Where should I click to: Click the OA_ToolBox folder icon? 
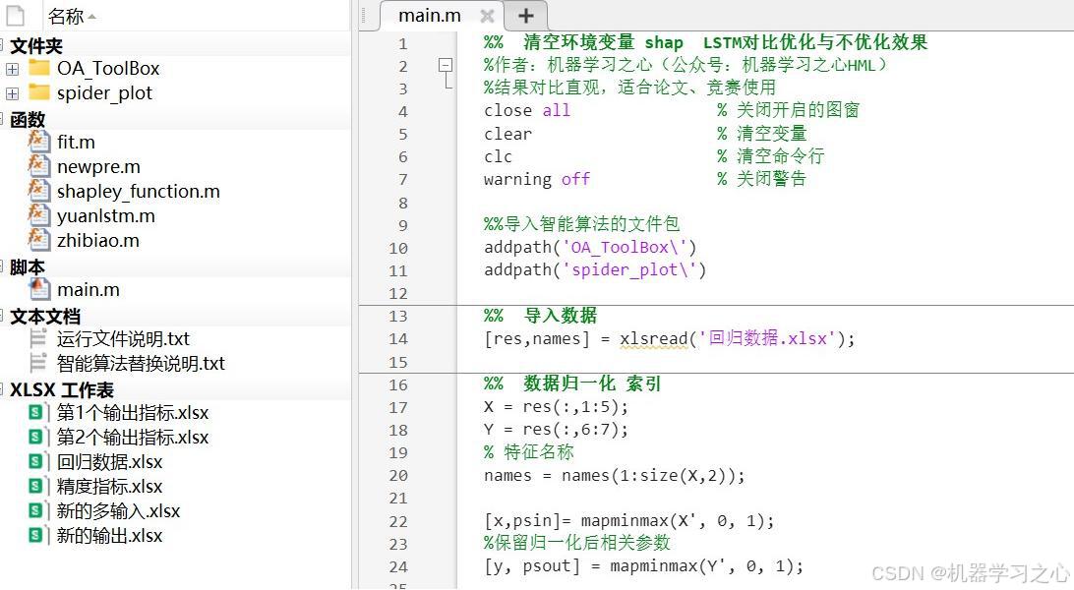[39, 68]
